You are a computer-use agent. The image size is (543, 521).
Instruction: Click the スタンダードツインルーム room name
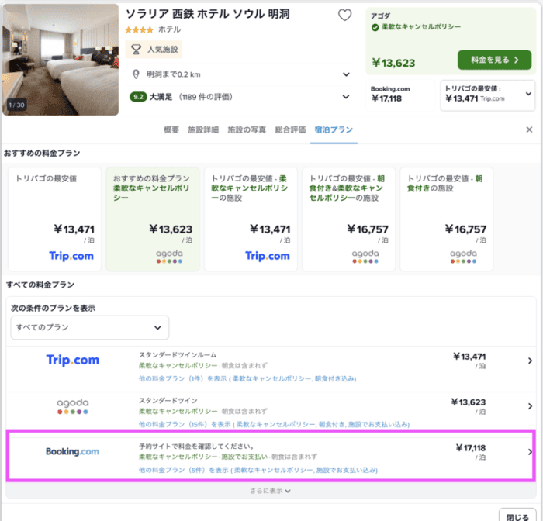click(x=178, y=355)
